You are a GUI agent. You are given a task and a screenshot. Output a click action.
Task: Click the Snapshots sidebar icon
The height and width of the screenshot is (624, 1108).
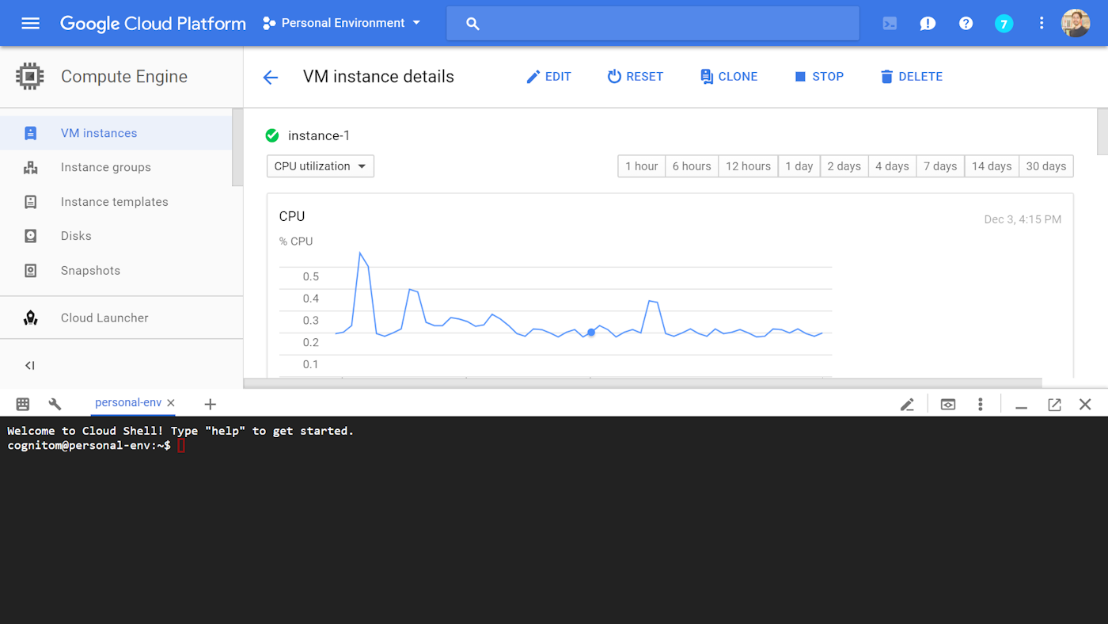[x=30, y=271]
